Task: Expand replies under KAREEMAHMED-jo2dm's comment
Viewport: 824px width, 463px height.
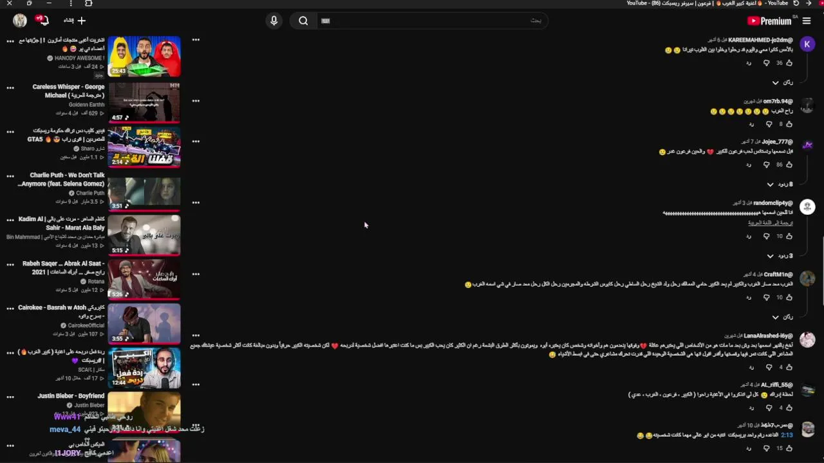Action: pos(782,82)
